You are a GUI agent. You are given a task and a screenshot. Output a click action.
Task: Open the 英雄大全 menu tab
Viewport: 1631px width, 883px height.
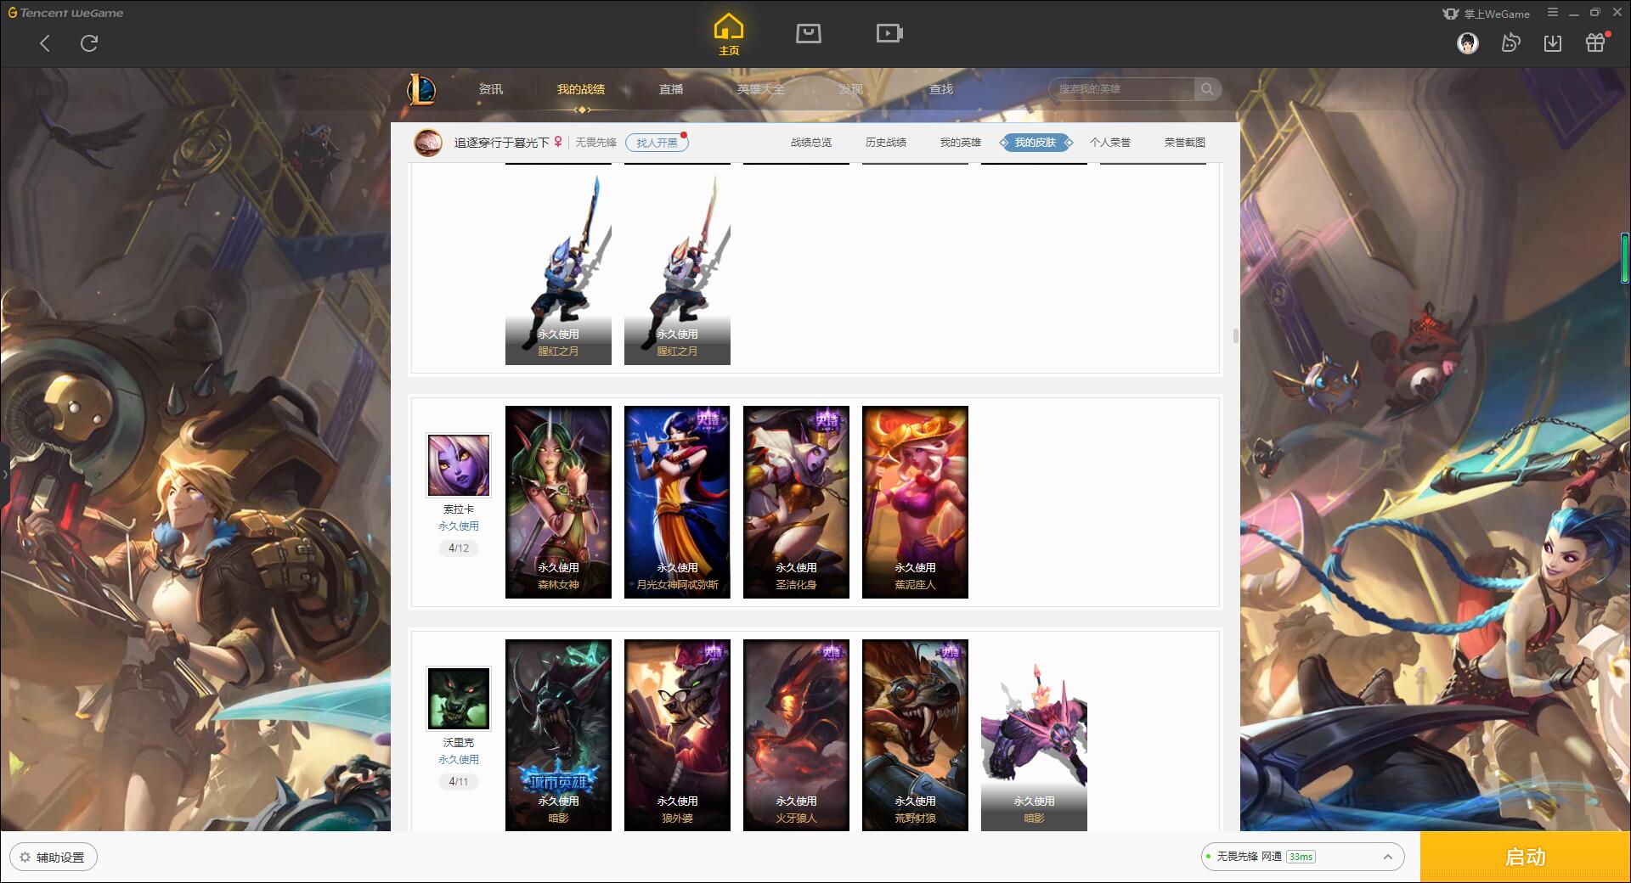(x=761, y=89)
